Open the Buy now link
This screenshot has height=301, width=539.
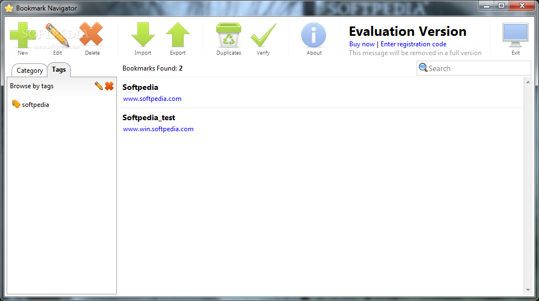point(361,44)
